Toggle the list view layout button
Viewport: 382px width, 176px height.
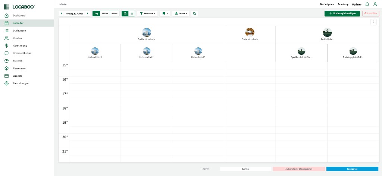[132, 13]
